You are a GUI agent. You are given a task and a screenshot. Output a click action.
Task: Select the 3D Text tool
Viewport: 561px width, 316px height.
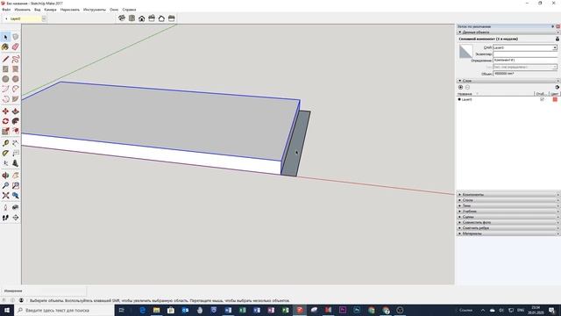[16, 163]
